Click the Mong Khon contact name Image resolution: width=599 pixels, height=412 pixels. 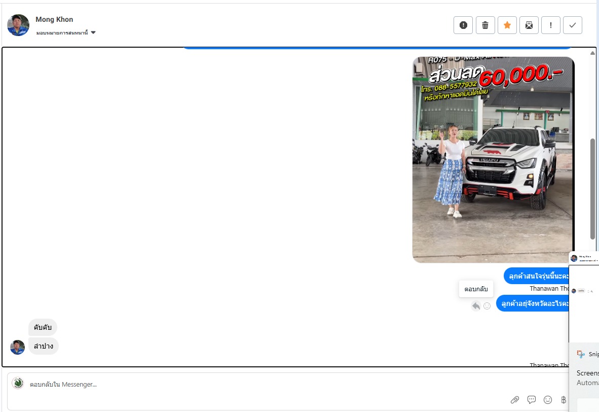tap(54, 19)
